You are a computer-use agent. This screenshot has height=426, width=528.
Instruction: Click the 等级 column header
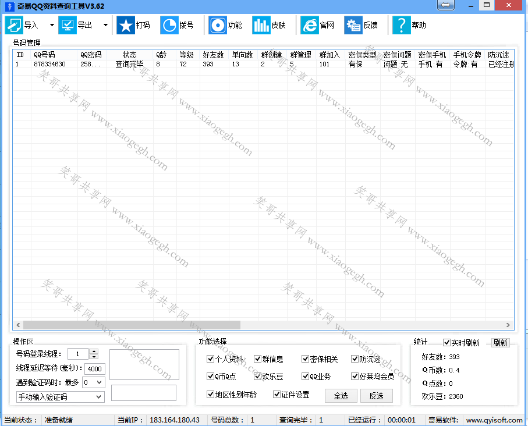click(188, 55)
